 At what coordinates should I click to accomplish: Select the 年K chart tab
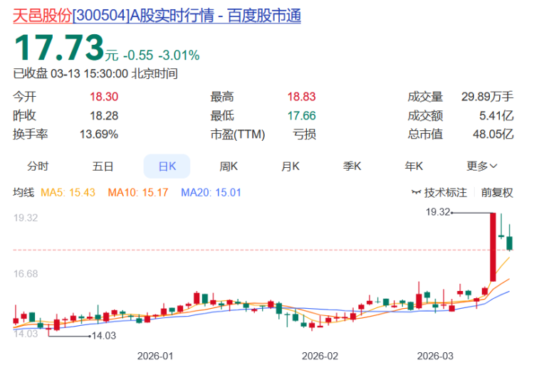tap(414, 166)
